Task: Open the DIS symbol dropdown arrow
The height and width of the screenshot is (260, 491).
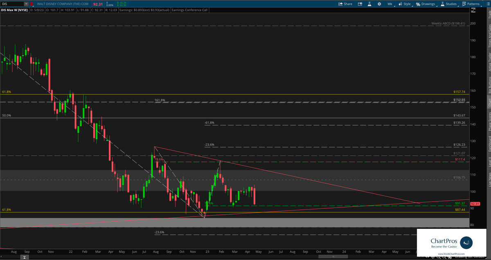Action: click(26, 3)
